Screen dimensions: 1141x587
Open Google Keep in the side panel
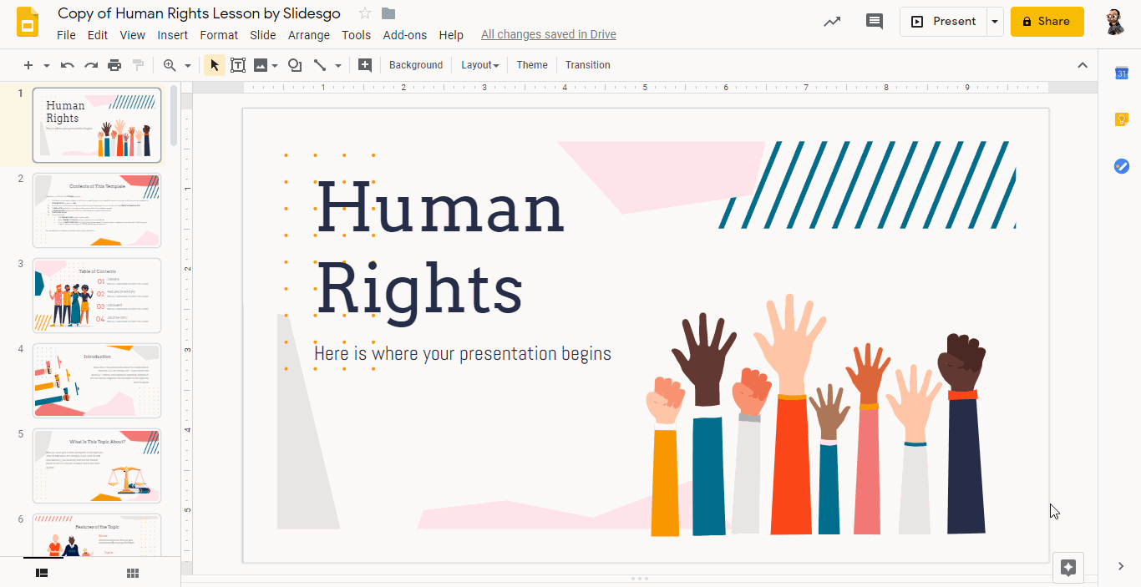tap(1121, 119)
